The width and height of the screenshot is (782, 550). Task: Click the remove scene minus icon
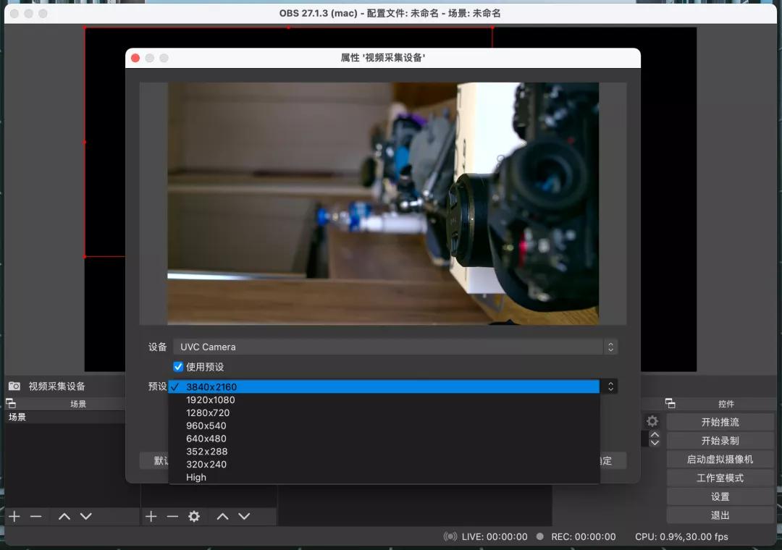click(x=35, y=516)
